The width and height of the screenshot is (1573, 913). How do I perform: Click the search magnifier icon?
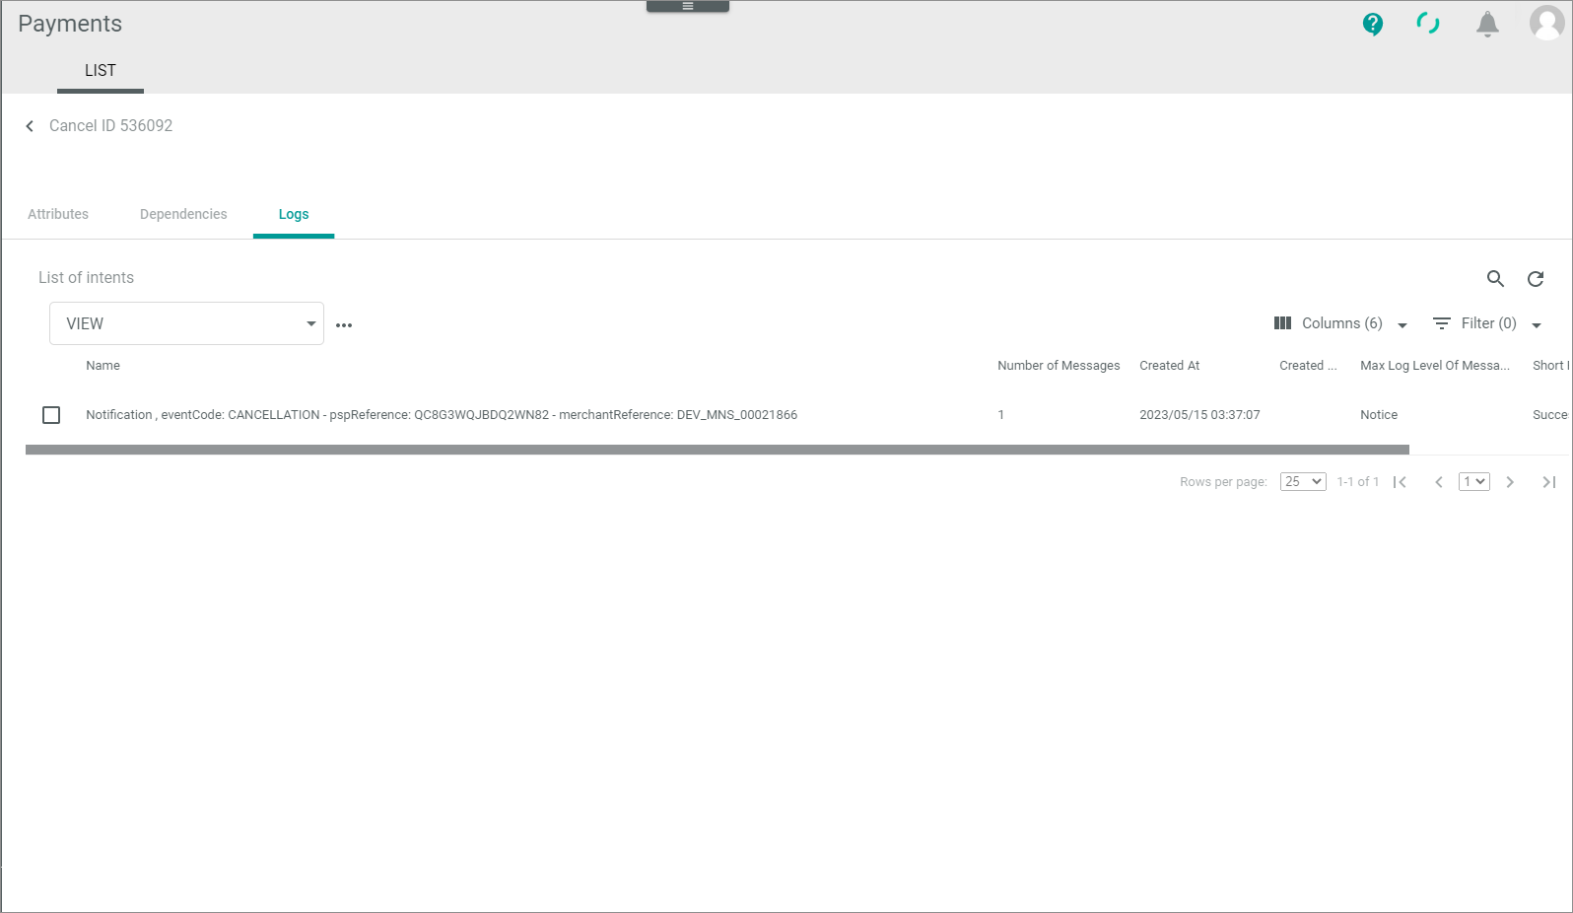[x=1495, y=279]
